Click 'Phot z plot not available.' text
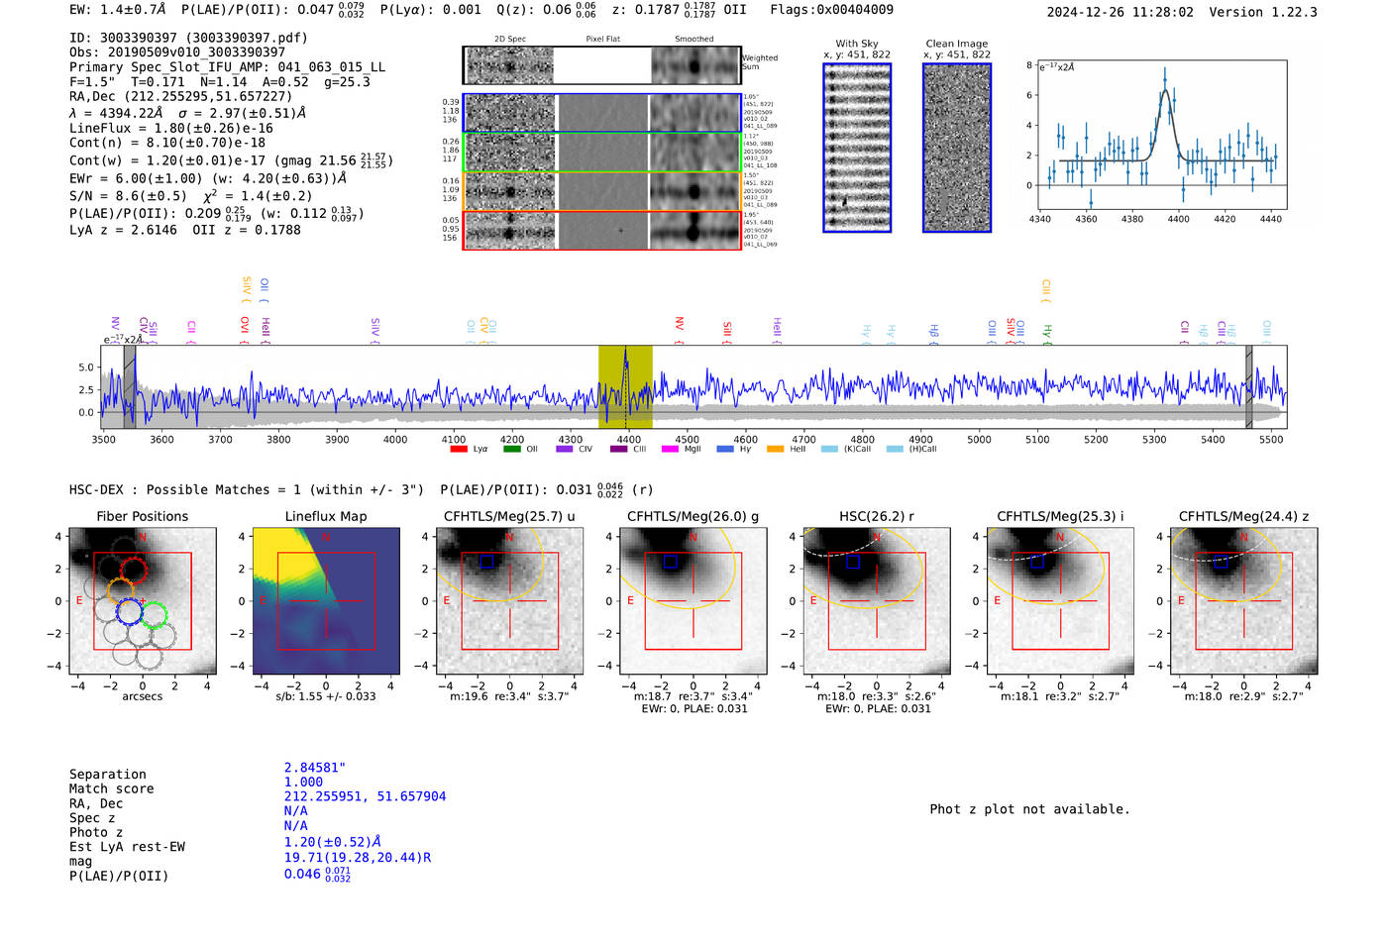Image resolution: width=1387 pixels, height=944 pixels. tap(1030, 809)
